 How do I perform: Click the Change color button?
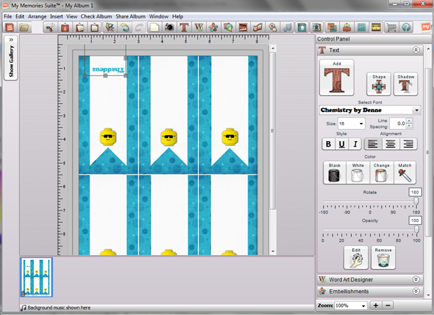(381, 173)
